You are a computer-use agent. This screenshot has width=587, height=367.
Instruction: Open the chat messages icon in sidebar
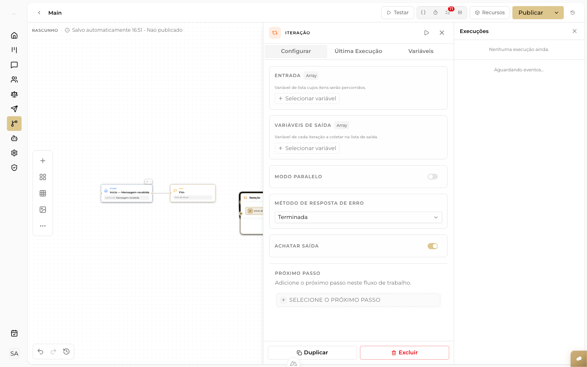[14, 65]
